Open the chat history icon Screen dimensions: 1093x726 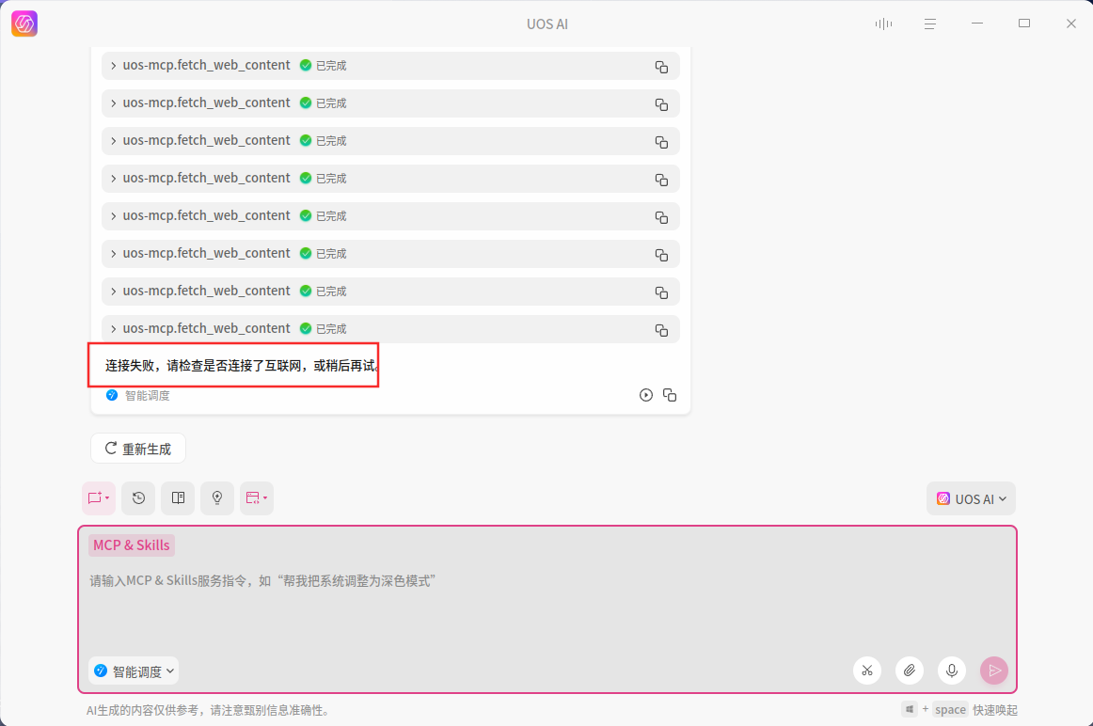[138, 498]
